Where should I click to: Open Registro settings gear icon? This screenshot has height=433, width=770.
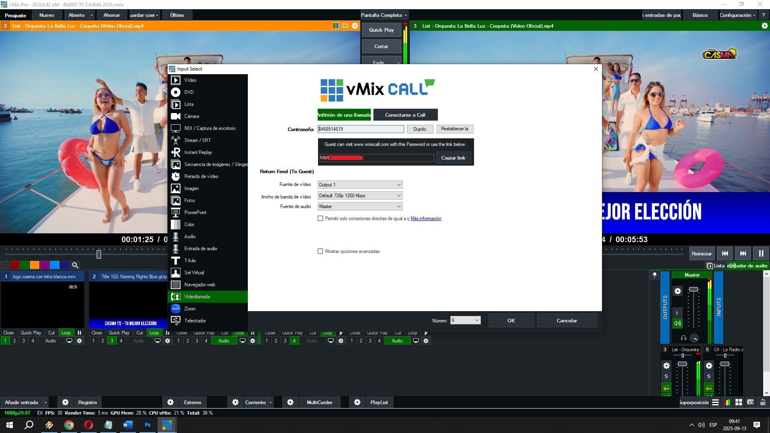[x=65, y=402]
